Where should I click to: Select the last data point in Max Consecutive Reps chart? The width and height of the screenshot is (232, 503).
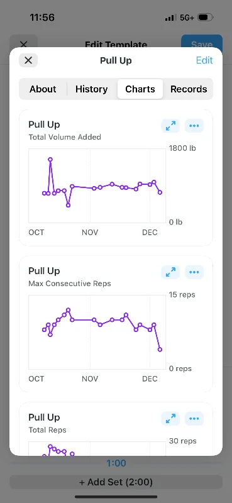pyautogui.click(x=160, y=350)
